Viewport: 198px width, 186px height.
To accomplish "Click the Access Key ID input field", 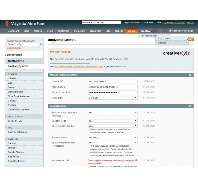I will 113,87.
